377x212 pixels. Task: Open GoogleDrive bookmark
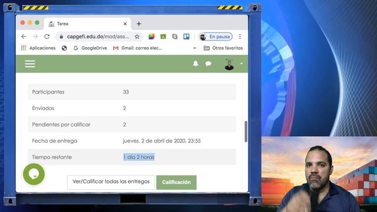(x=90, y=48)
